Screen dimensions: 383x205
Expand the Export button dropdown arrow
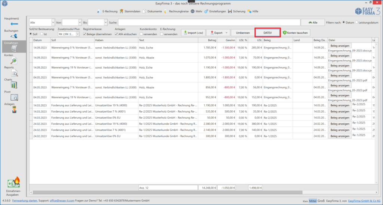226,33
